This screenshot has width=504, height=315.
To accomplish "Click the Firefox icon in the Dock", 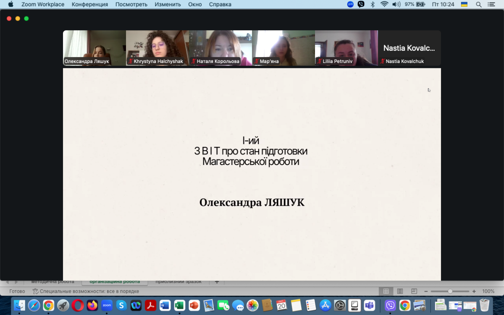I will coord(92,305).
